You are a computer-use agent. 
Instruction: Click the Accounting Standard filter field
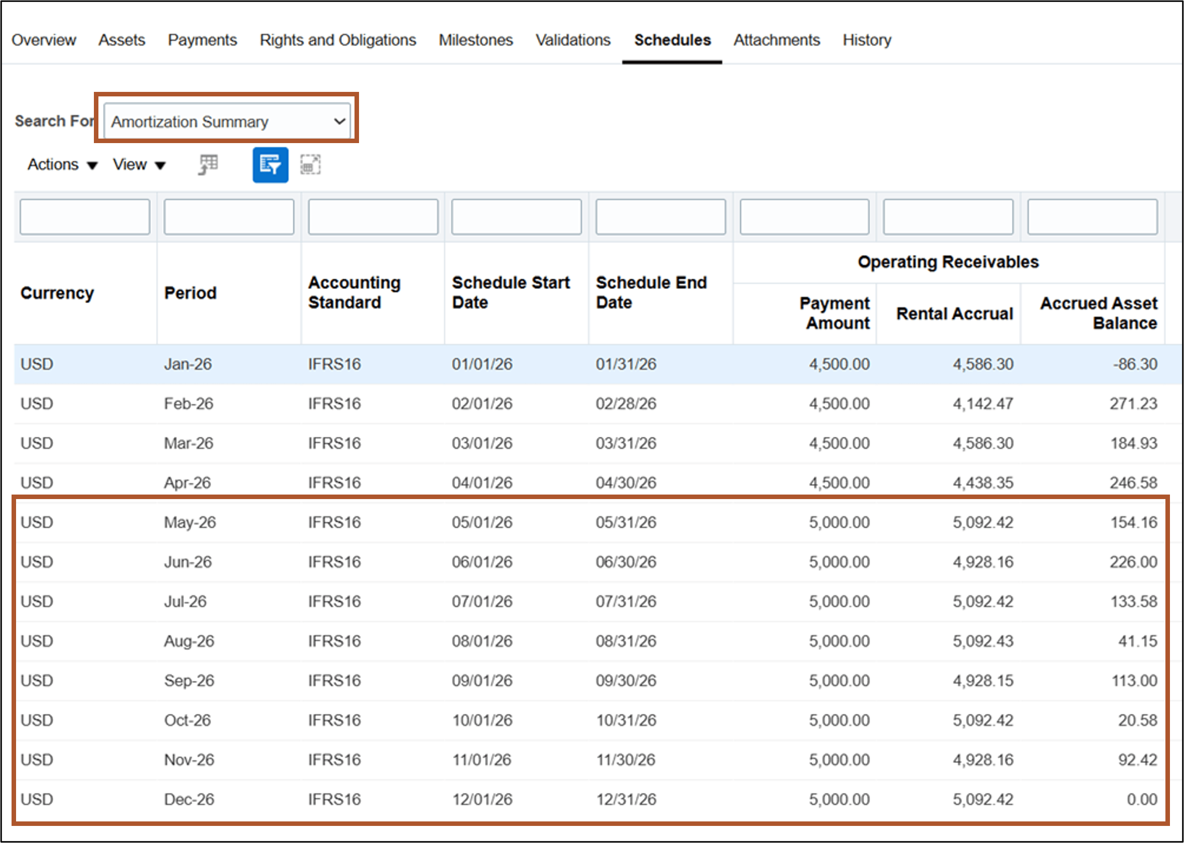tap(373, 217)
